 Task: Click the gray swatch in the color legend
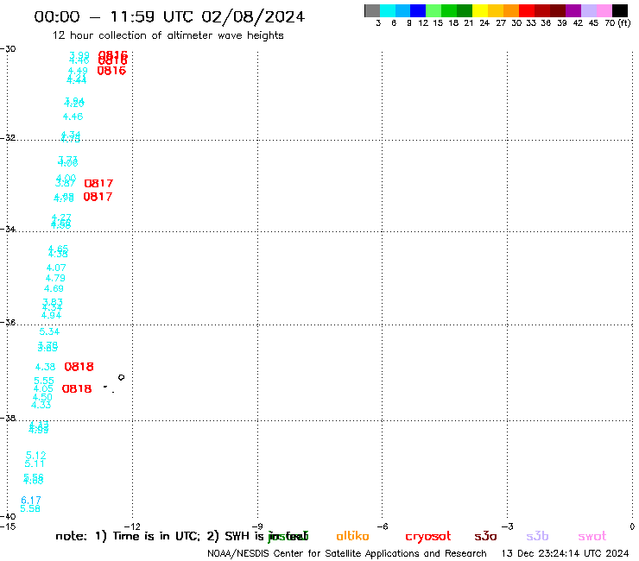tap(372, 10)
